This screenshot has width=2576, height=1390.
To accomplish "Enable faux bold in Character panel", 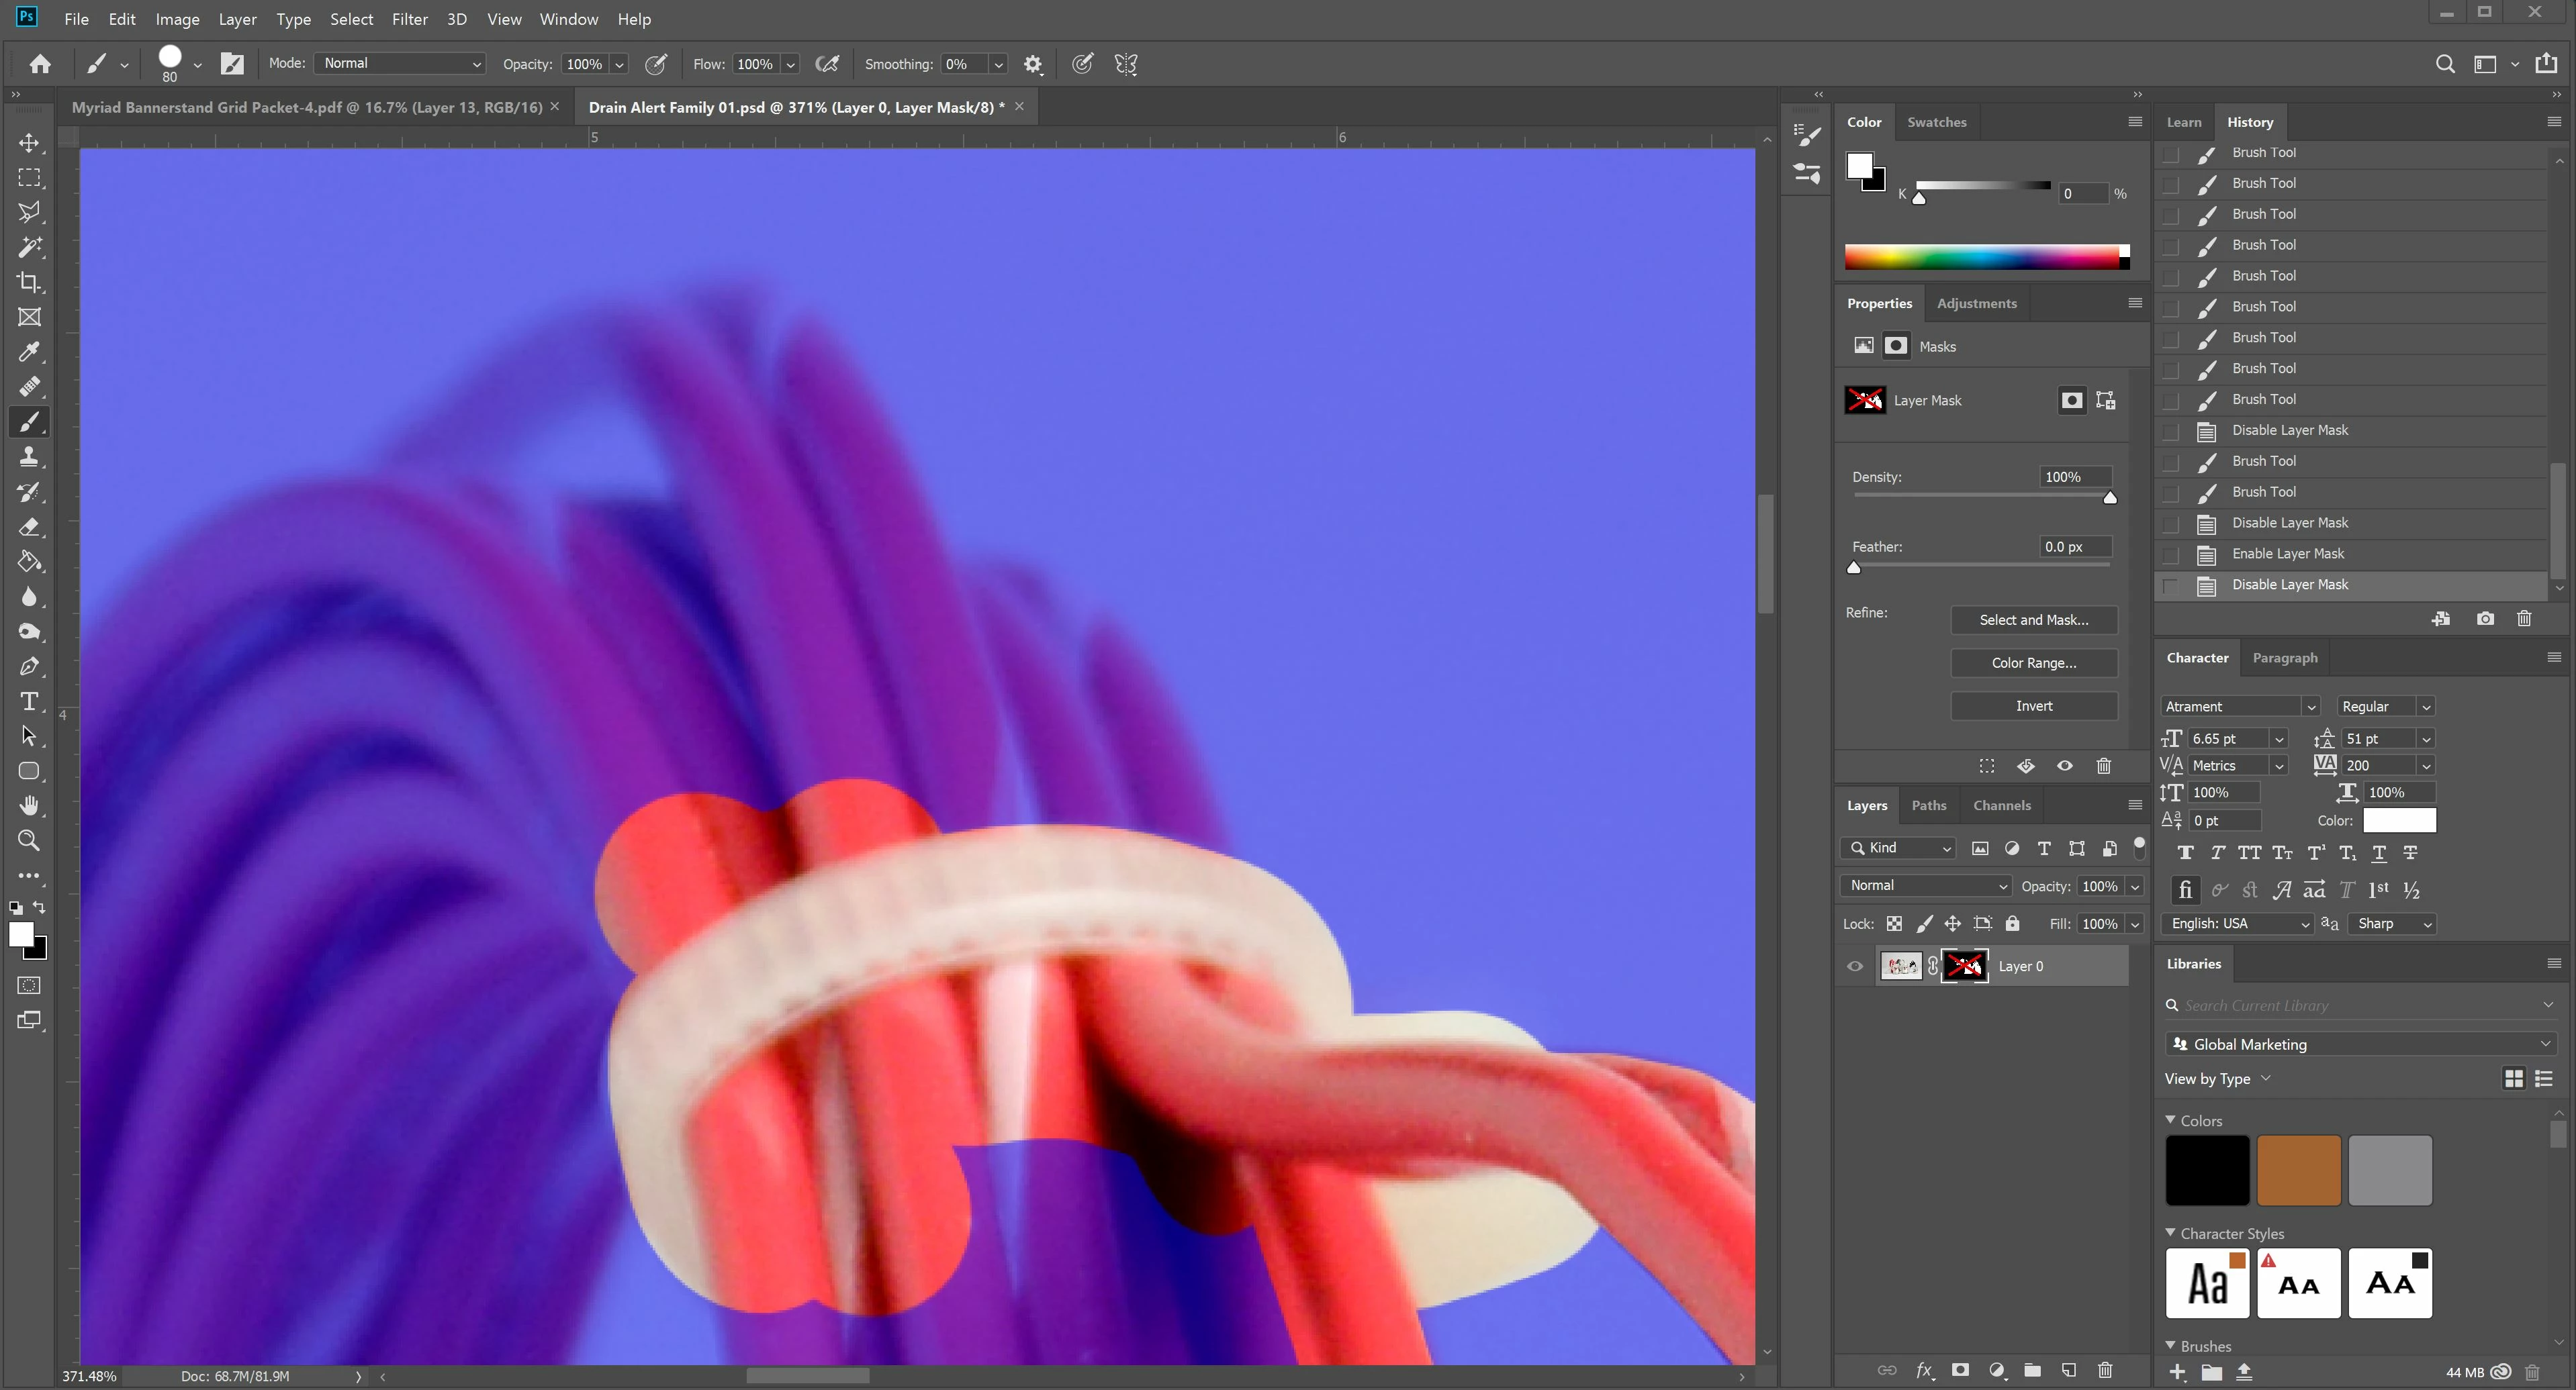I will point(2185,852).
